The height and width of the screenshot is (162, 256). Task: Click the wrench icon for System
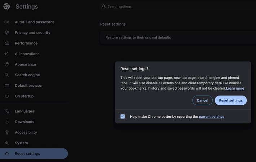7,143
